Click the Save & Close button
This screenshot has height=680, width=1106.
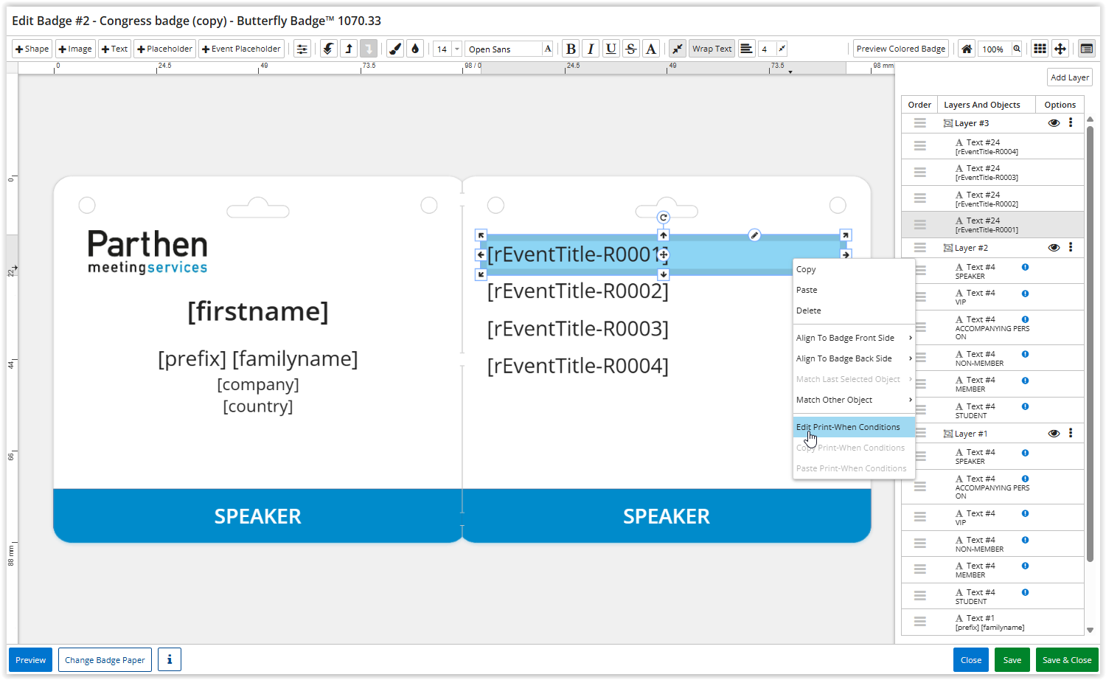click(1066, 659)
